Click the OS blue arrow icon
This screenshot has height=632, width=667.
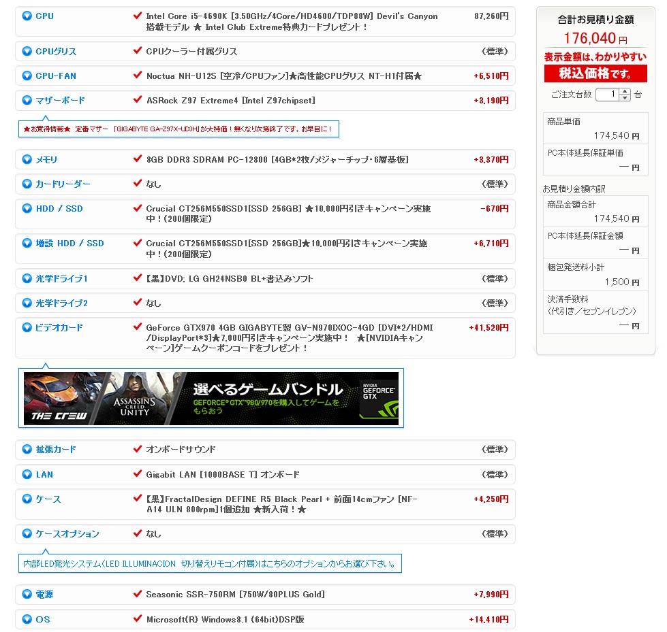(27, 620)
